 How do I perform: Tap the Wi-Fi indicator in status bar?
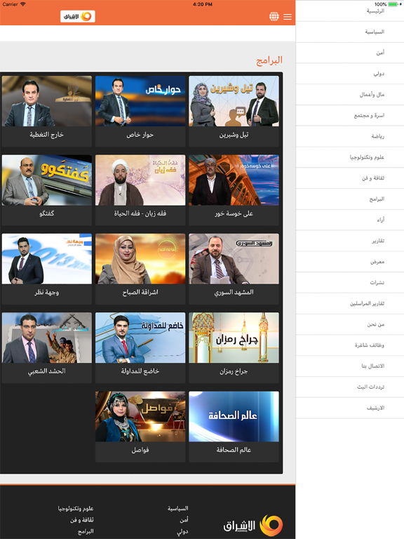pyautogui.click(x=23, y=4)
